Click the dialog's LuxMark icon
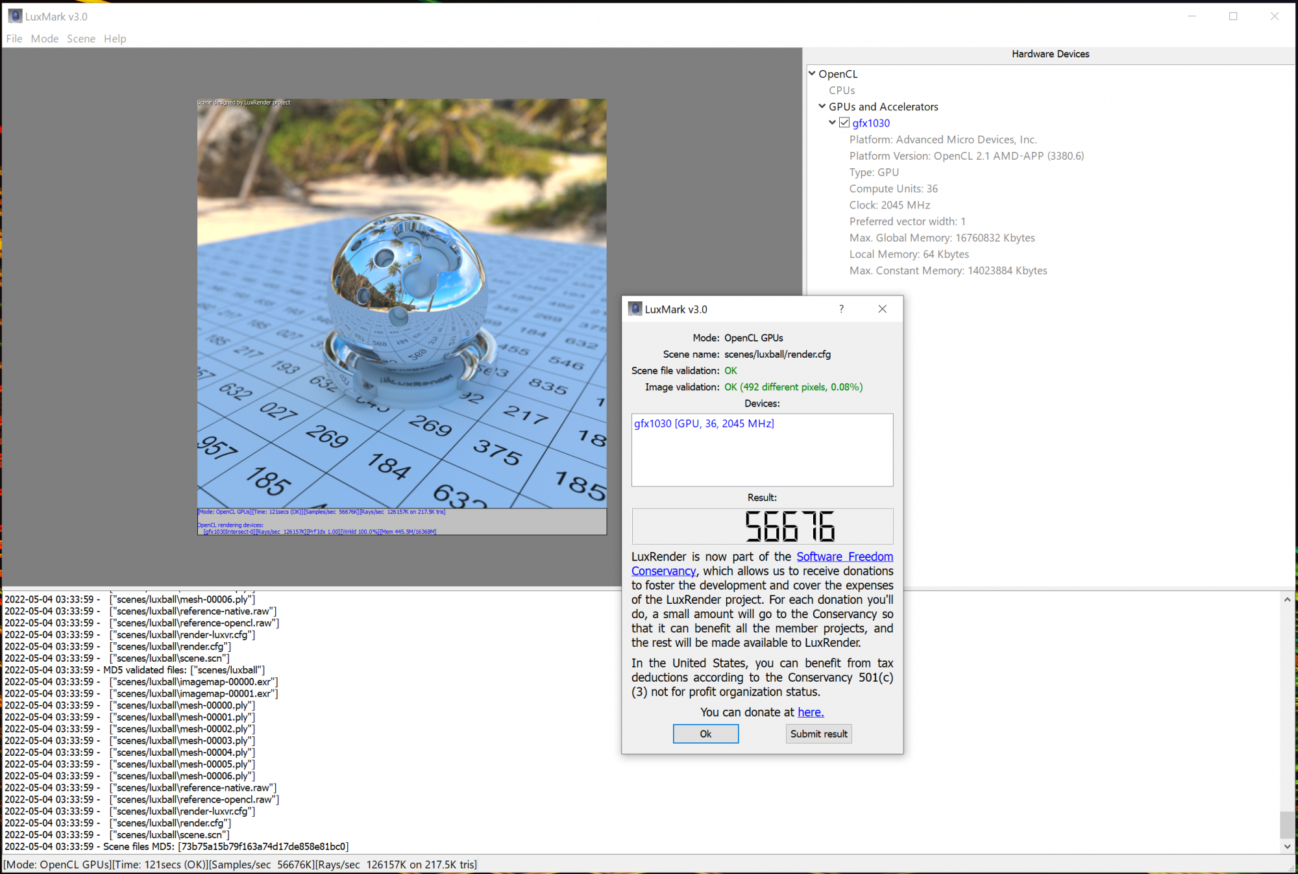This screenshot has height=874, width=1298. (635, 309)
